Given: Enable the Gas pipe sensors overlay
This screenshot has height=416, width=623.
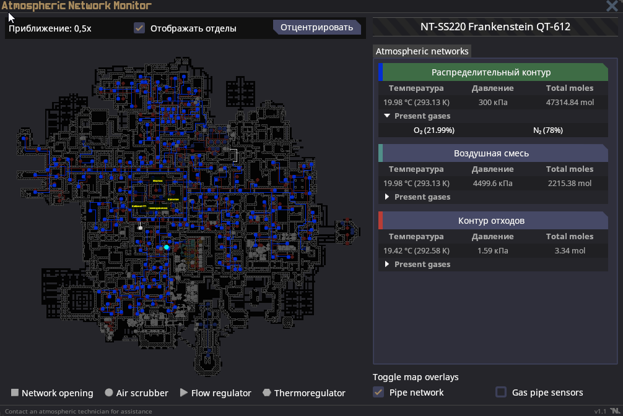Looking at the screenshot, I should tap(501, 393).
